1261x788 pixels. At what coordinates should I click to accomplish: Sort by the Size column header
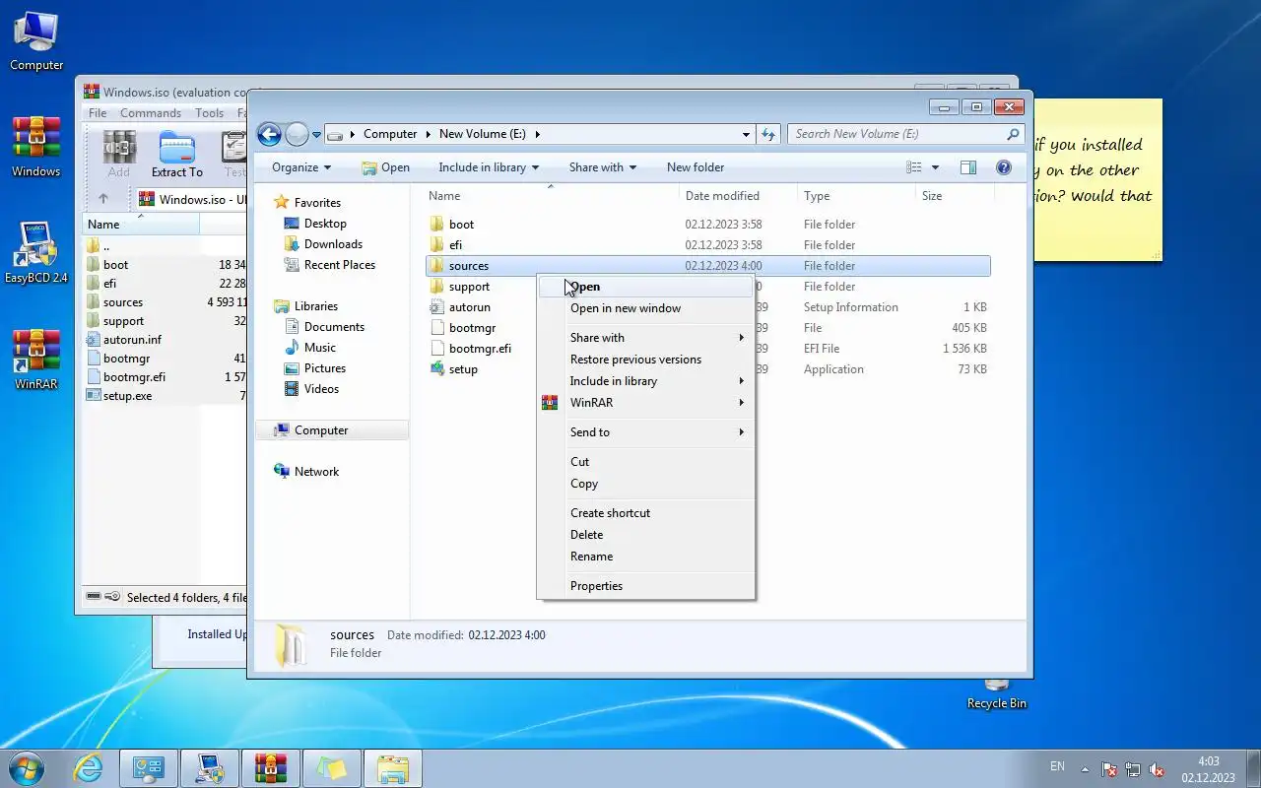pos(954,196)
